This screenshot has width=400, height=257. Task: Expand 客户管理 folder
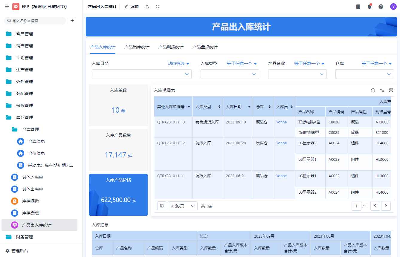coord(39,34)
